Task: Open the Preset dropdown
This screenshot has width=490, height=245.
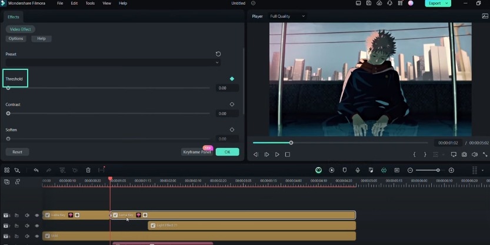Action: (x=113, y=62)
